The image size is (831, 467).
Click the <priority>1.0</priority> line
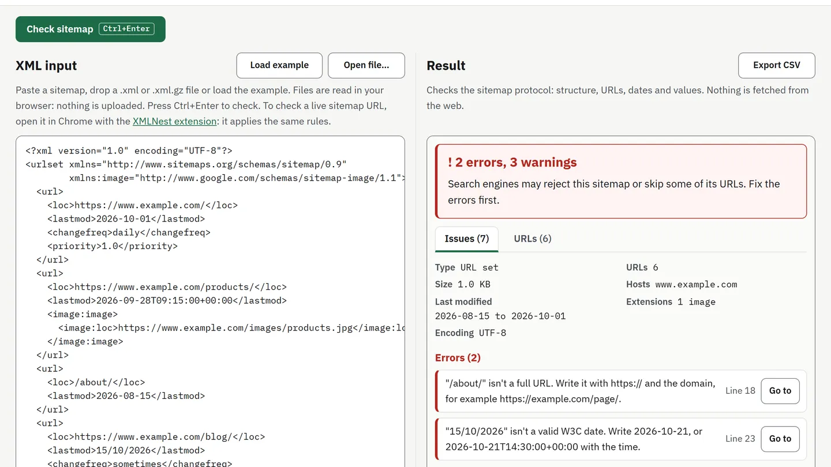[x=113, y=246]
